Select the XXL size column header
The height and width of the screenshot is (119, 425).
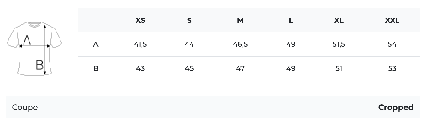(392, 20)
